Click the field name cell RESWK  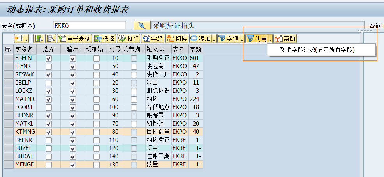pos(25,74)
